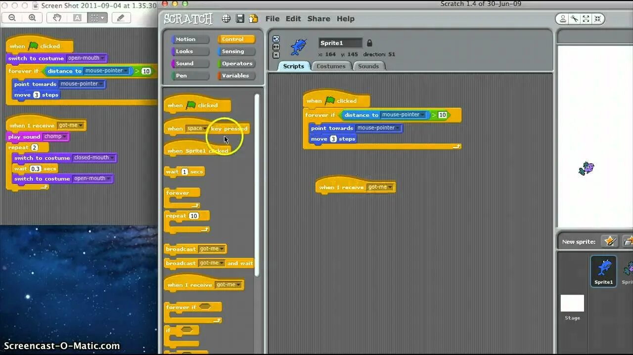Open got-me dropdown on palette when I receive block
The width and height of the screenshot is (633, 355).
tap(238, 285)
